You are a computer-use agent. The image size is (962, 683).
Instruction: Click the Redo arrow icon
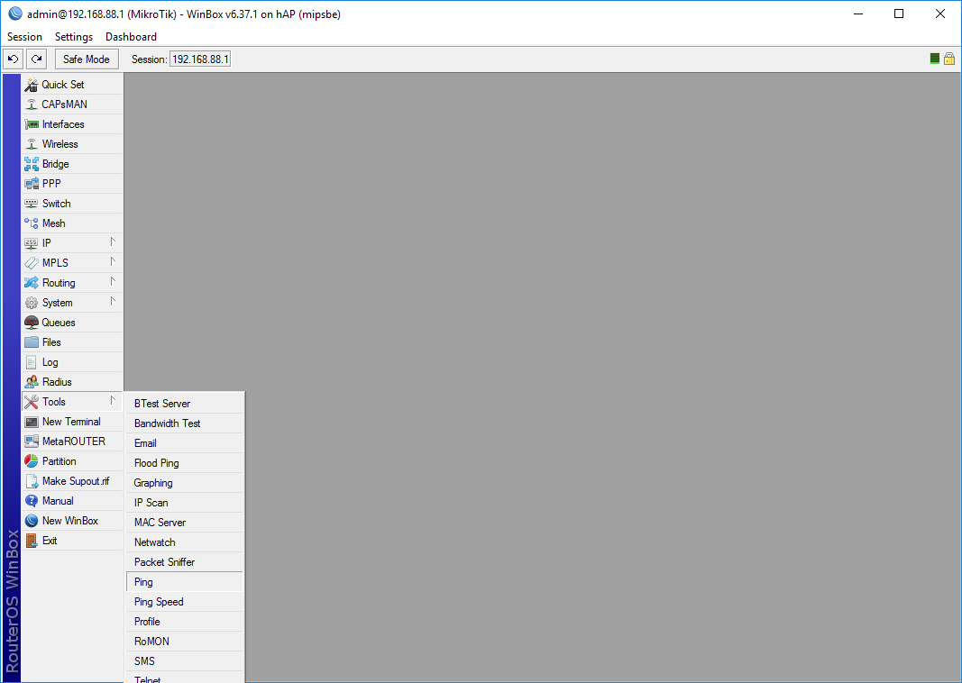(x=37, y=59)
